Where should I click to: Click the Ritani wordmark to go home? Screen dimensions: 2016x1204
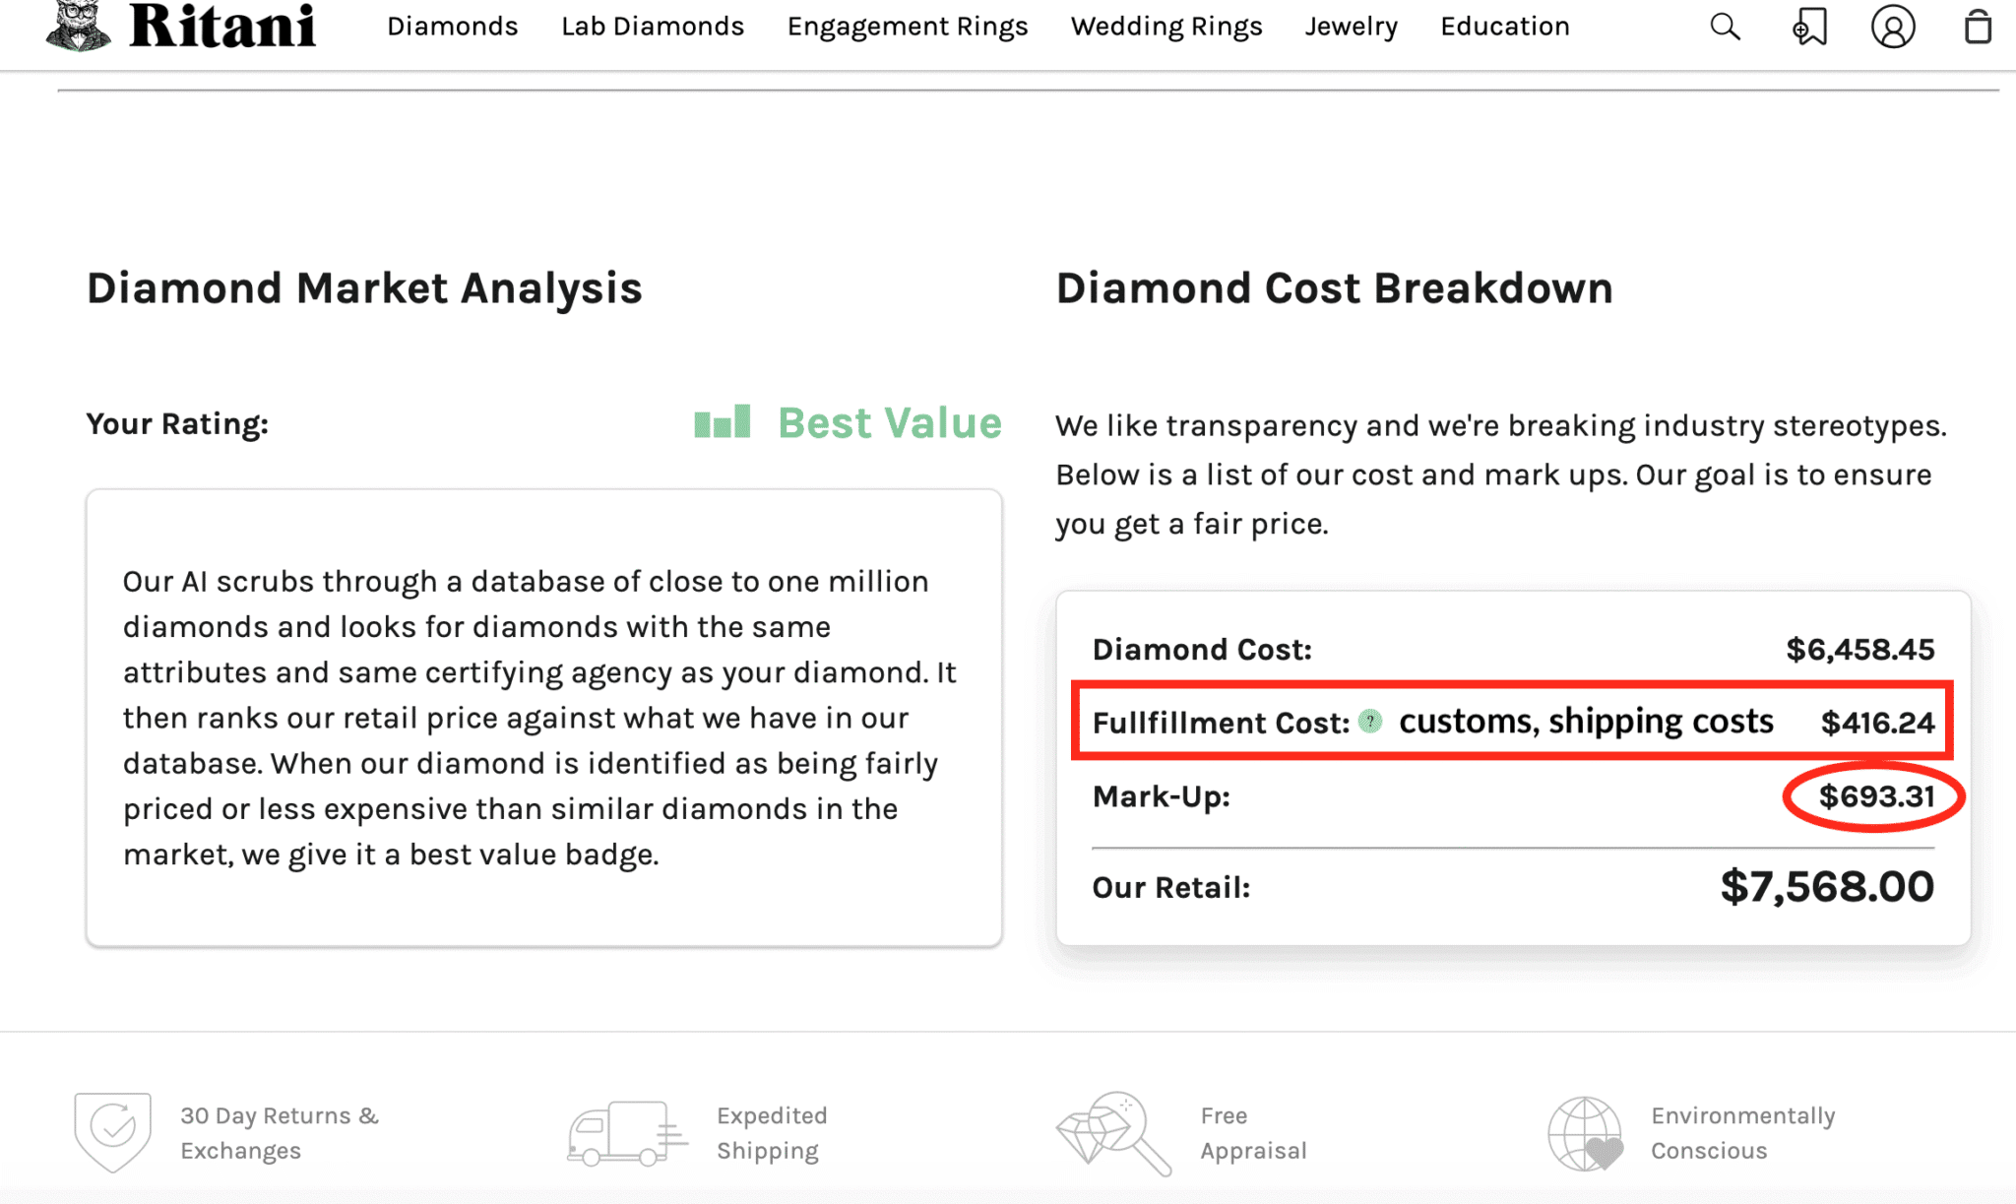tap(222, 27)
